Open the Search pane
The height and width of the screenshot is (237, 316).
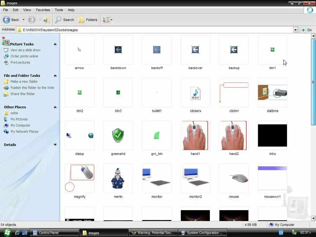coord(65,20)
